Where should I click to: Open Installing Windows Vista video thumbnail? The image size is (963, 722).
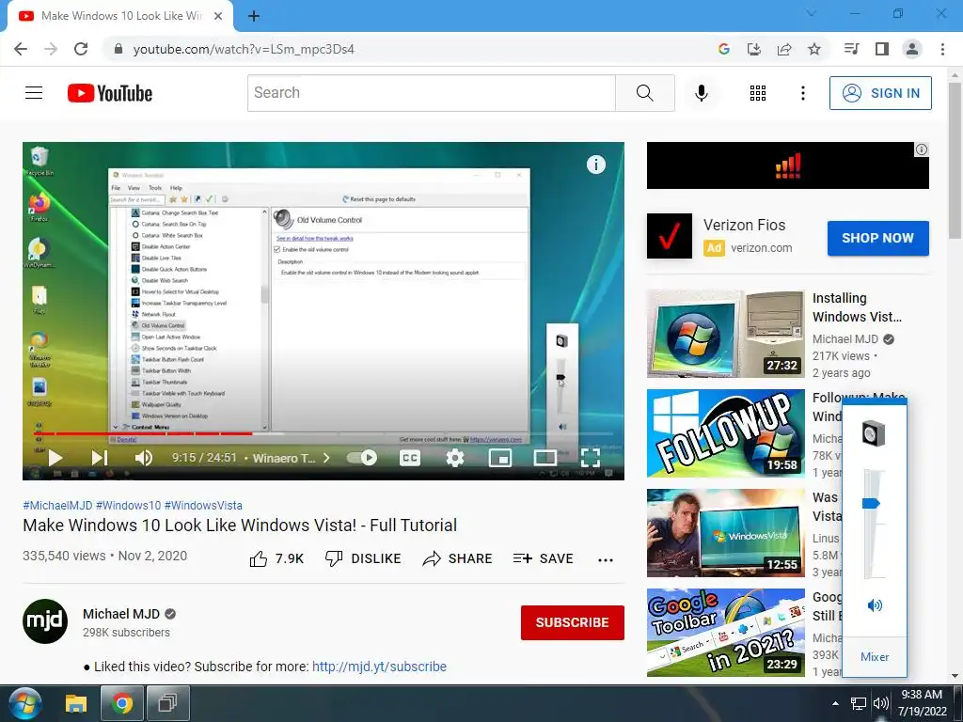point(725,334)
